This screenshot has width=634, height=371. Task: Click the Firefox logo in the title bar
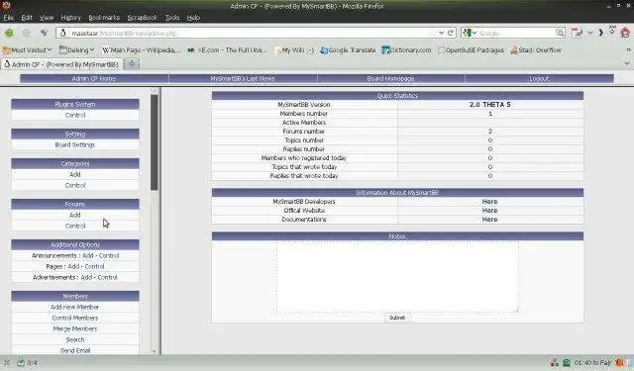[x=6, y=5]
